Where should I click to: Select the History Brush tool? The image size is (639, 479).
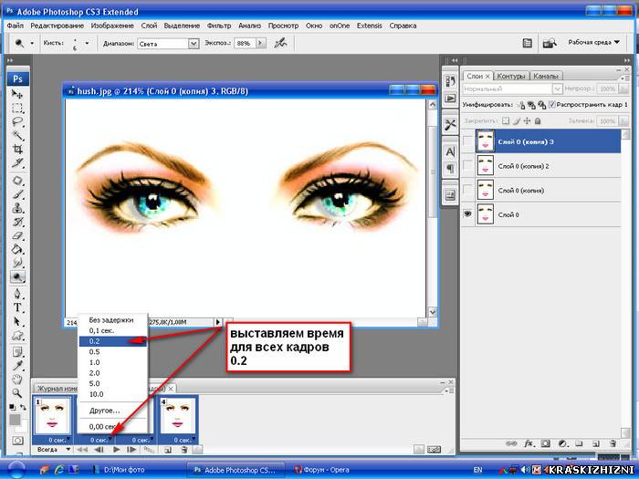point(17,222)
